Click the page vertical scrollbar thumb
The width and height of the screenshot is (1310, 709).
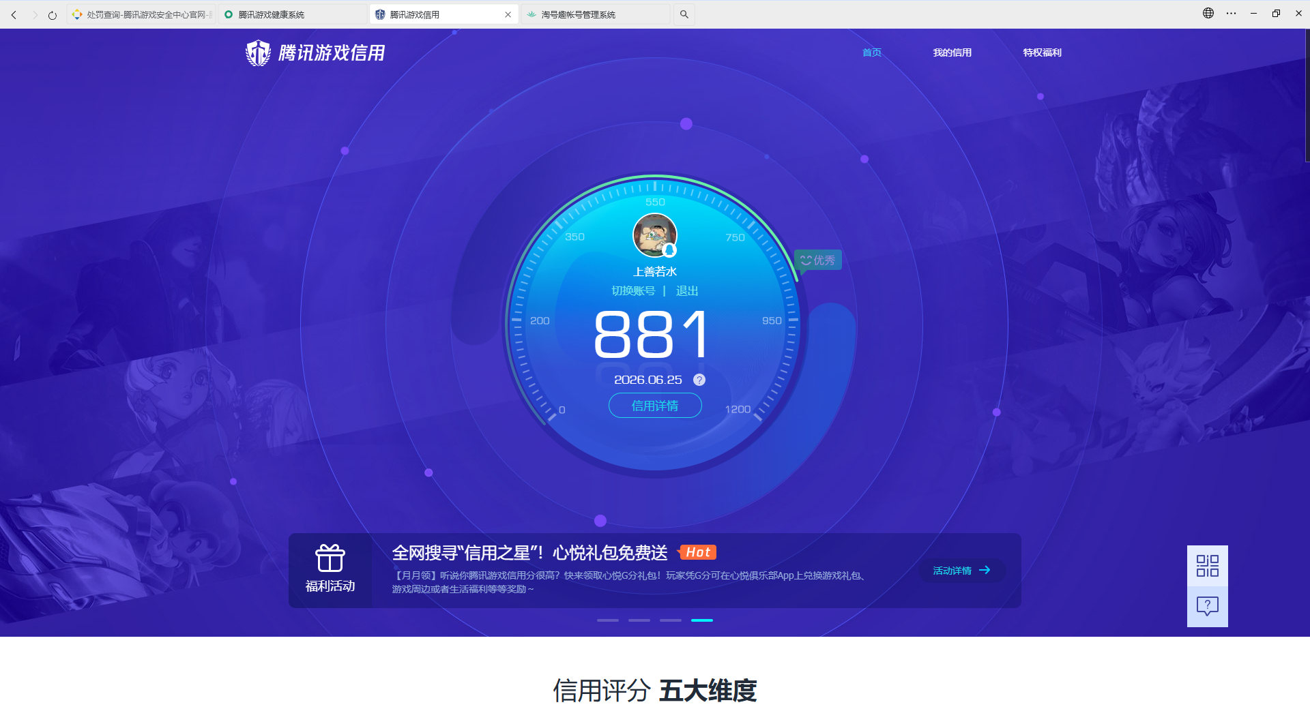(1307, 95)
